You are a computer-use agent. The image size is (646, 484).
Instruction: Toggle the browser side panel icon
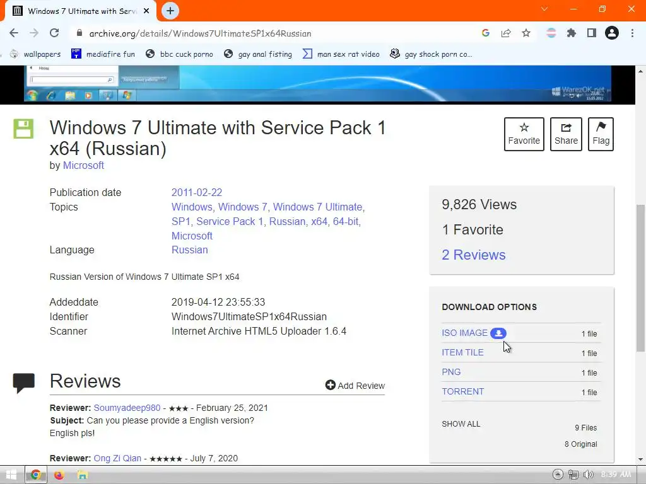[x=592, y=33]
